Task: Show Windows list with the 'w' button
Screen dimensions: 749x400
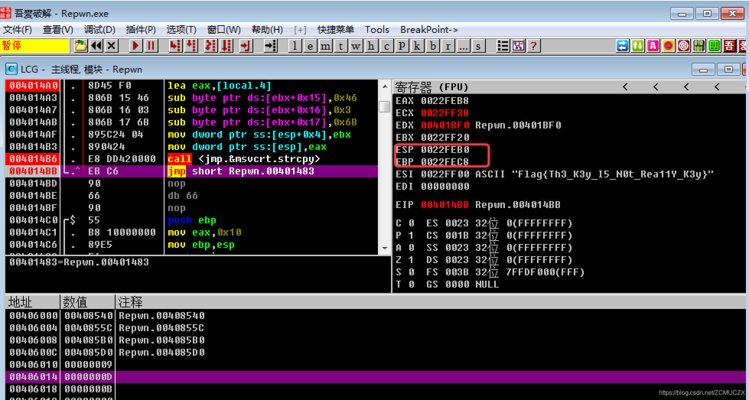Action: pyautogui.click(x=356, y=46)
